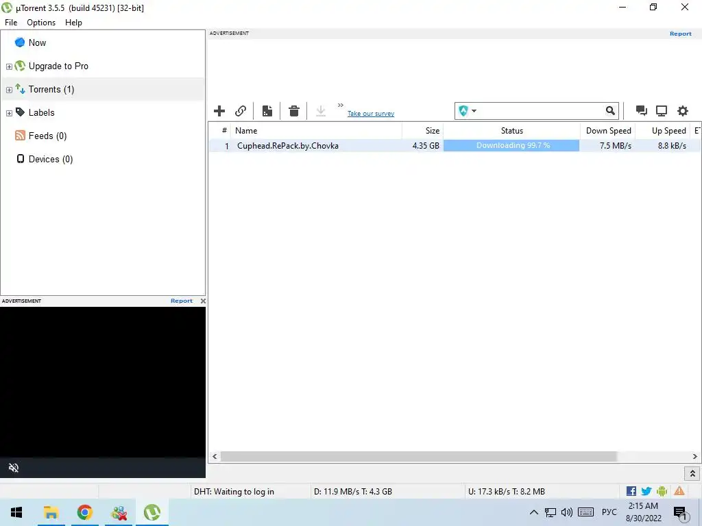This screenshot has width=702, height=526.
Task: Click Add Torrent from URL link icon
Action: pos(241,111)
